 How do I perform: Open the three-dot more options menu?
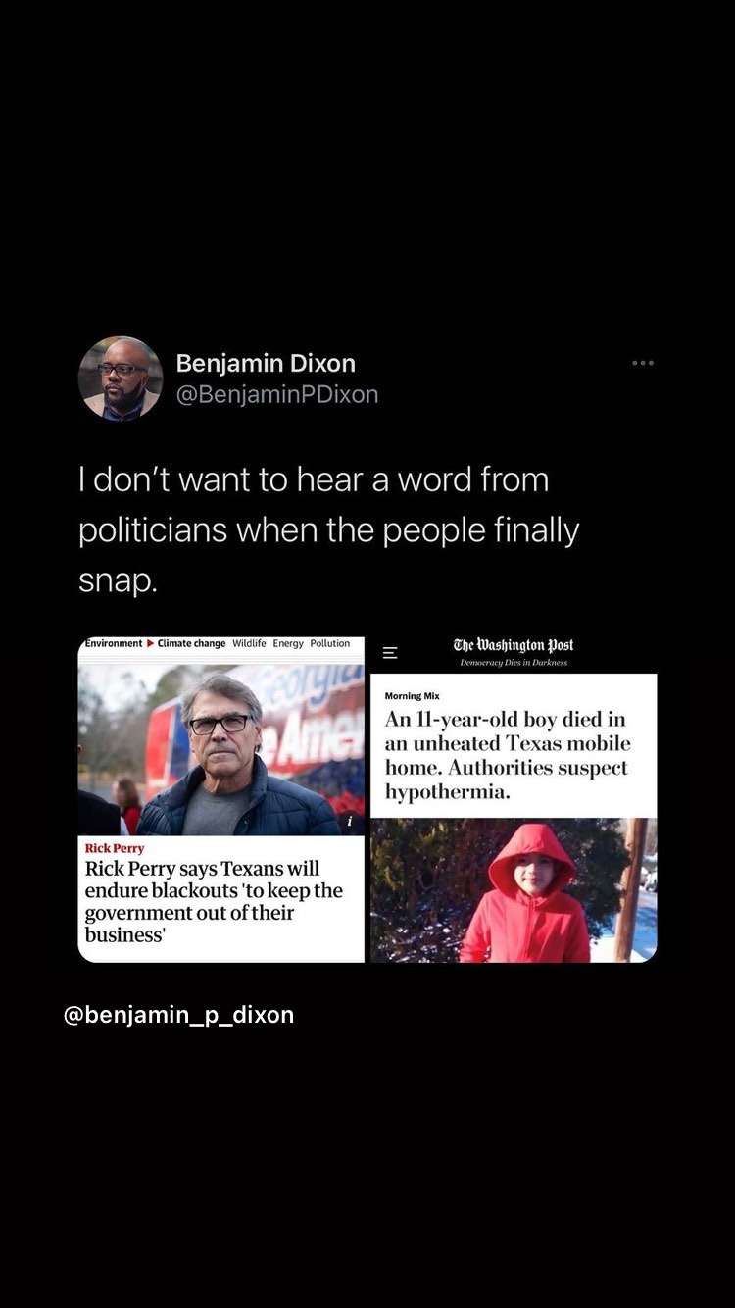point(643,363)
